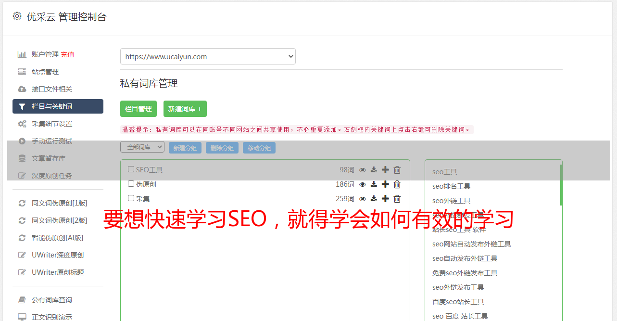617x321 pixels.
Task: Click the bar chart icon for 账户管理
Action: click(22, 54)
